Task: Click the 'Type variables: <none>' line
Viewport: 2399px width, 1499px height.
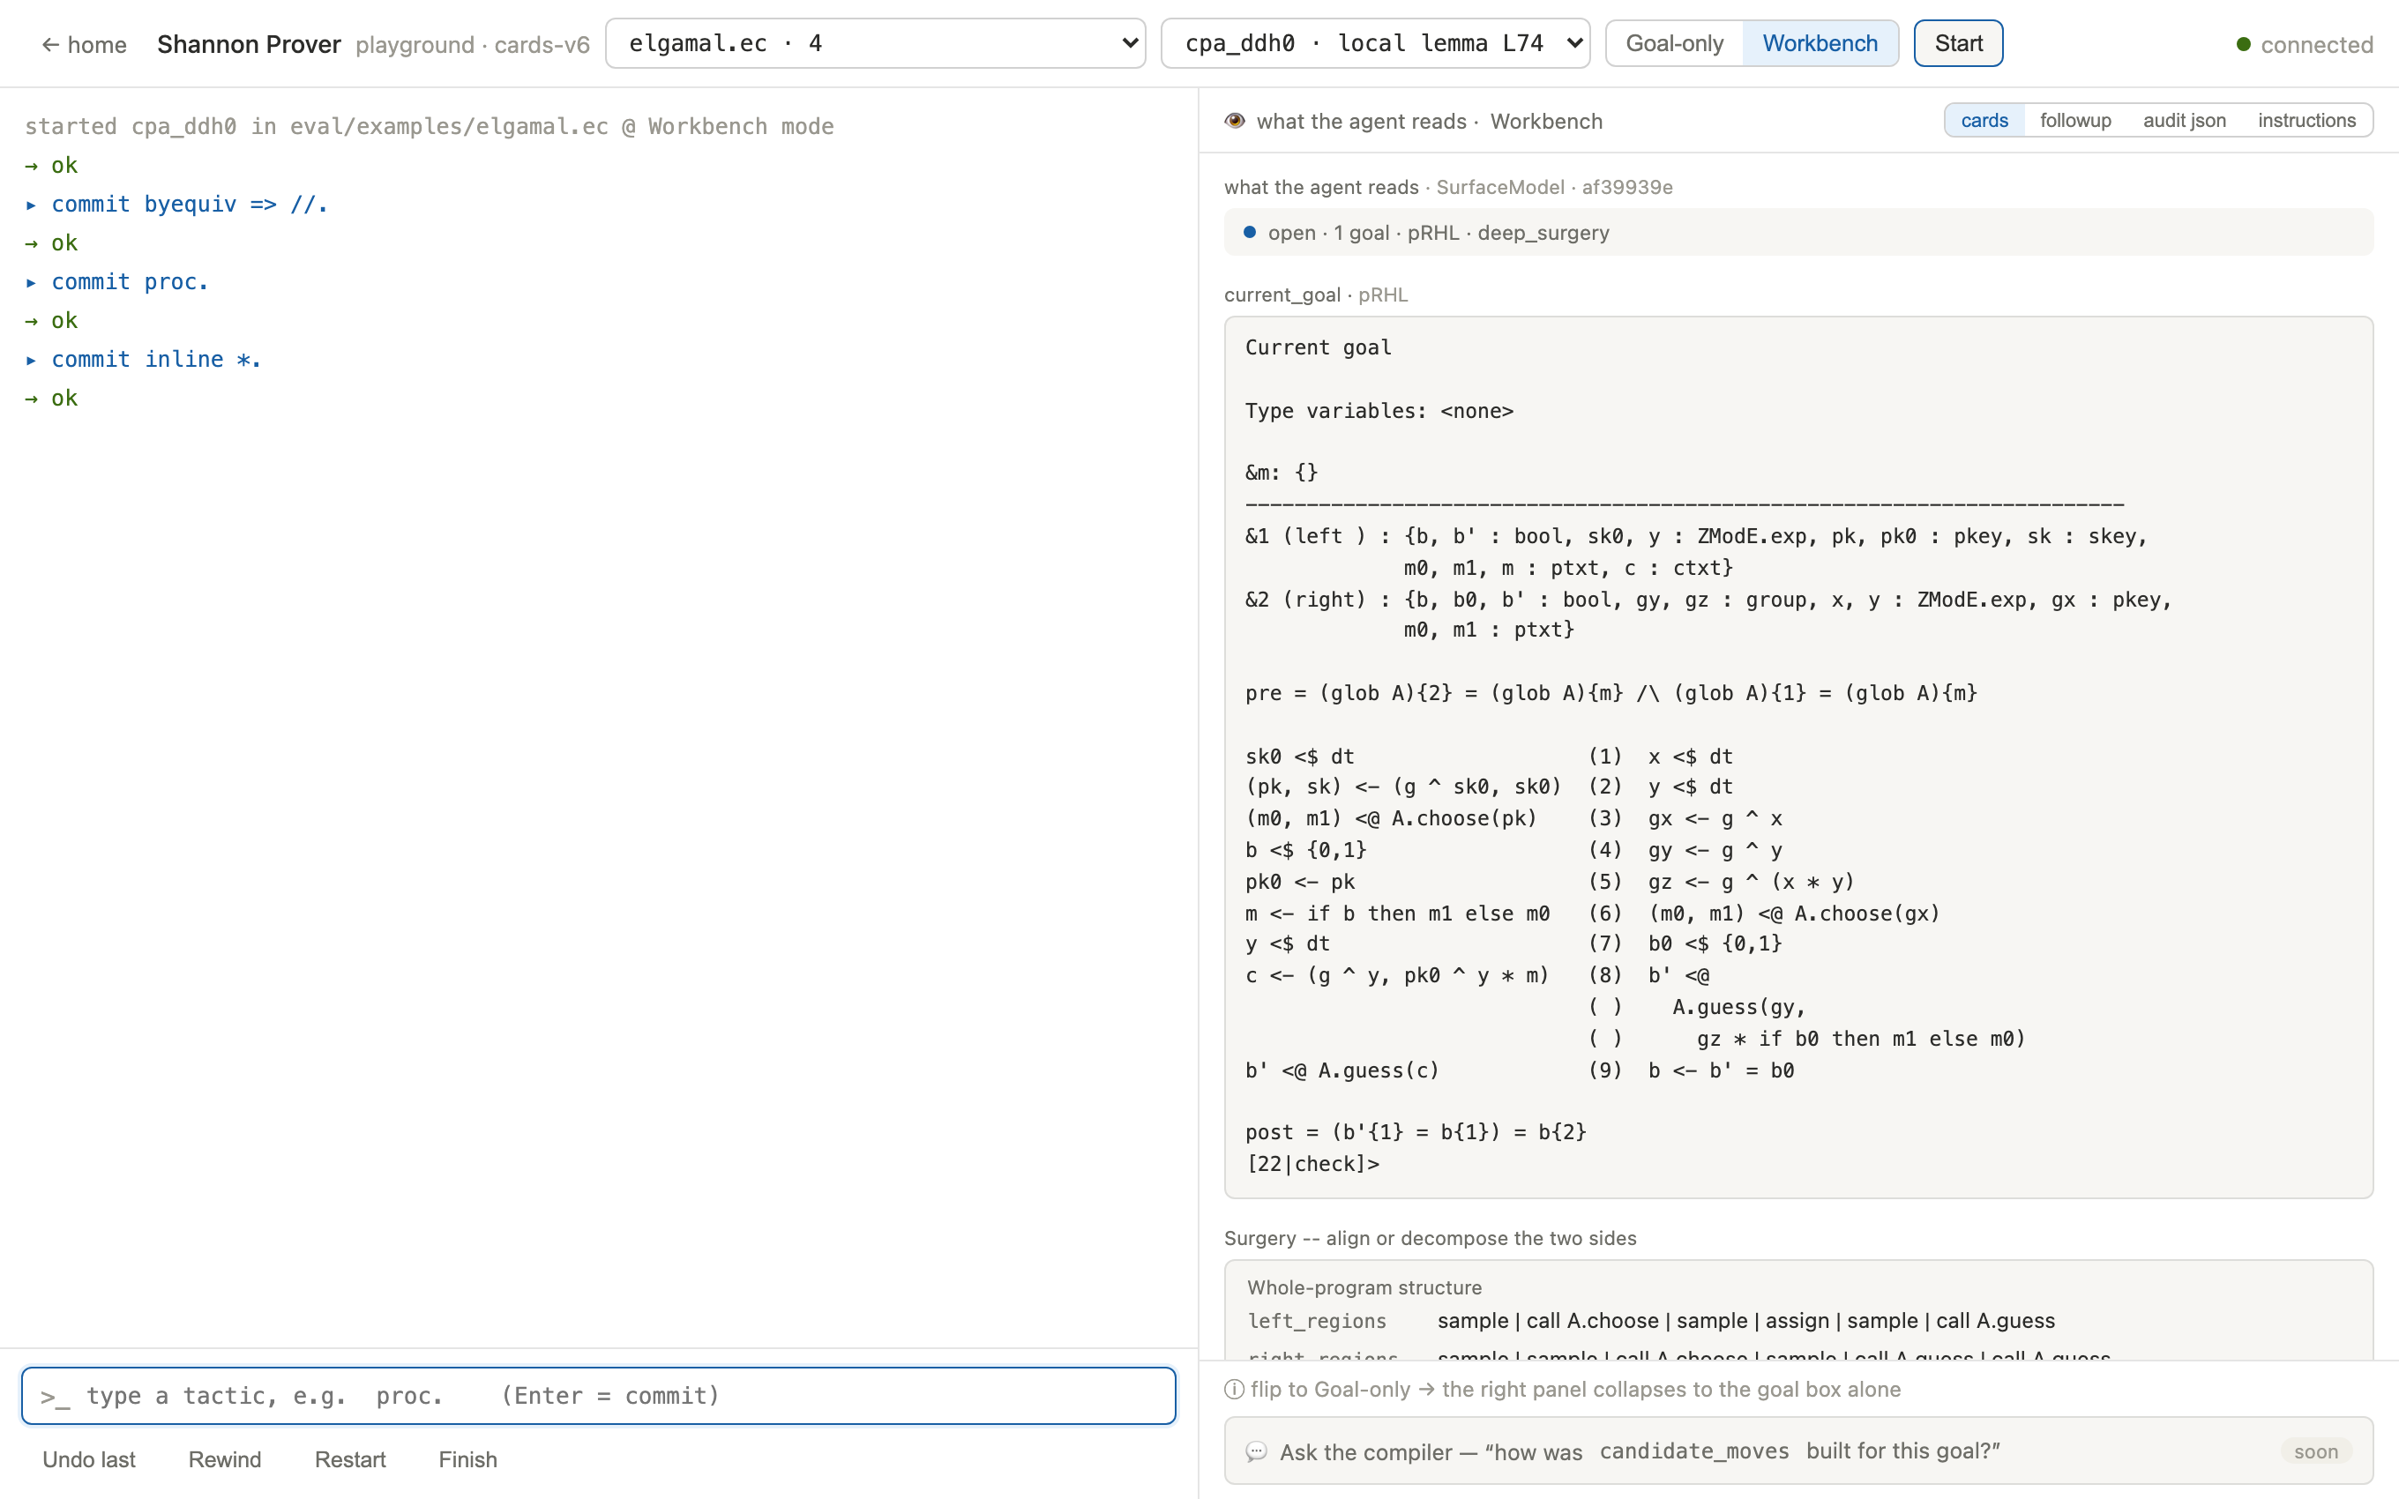Action: tap(1379, 410)
